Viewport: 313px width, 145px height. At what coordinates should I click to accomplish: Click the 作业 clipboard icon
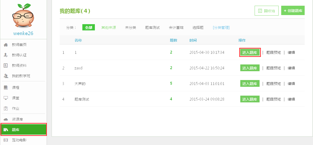pos(6,108)
